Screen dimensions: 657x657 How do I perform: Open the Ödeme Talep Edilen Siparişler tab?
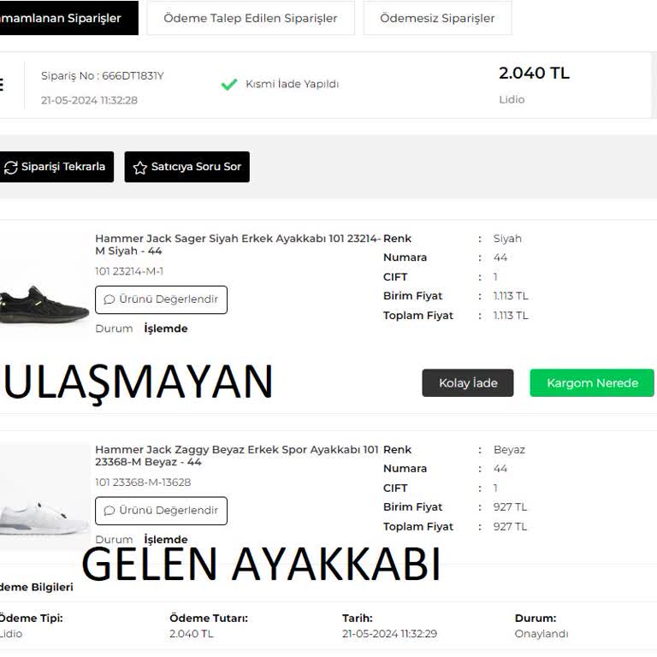(x=250, y=18)
